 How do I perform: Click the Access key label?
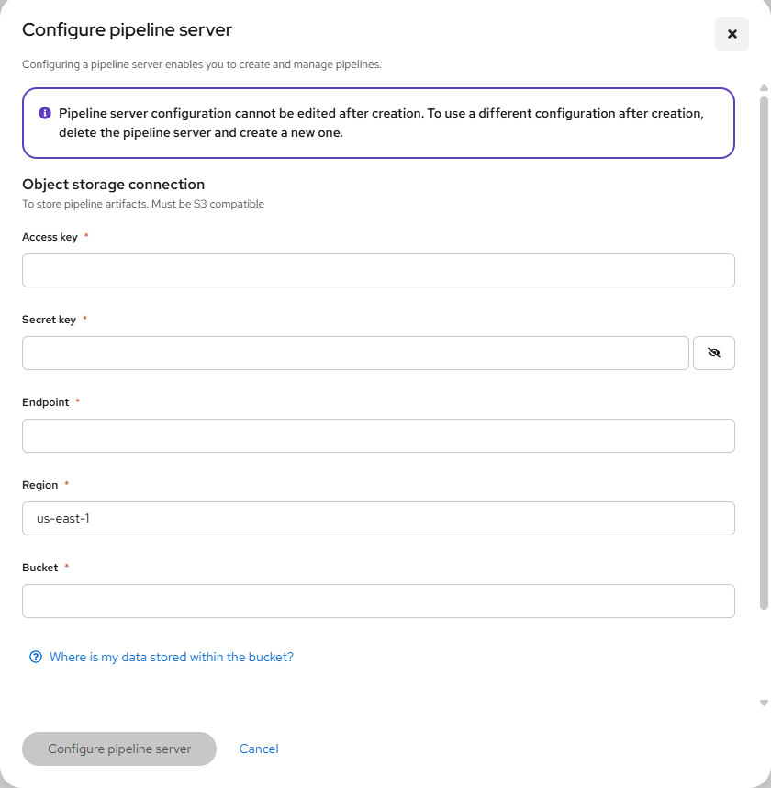[50, 237]
